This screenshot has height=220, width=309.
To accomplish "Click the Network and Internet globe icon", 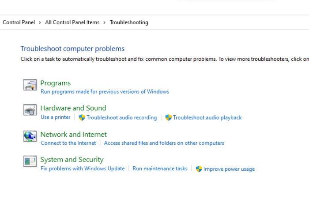I will click(x=30, y=136).
